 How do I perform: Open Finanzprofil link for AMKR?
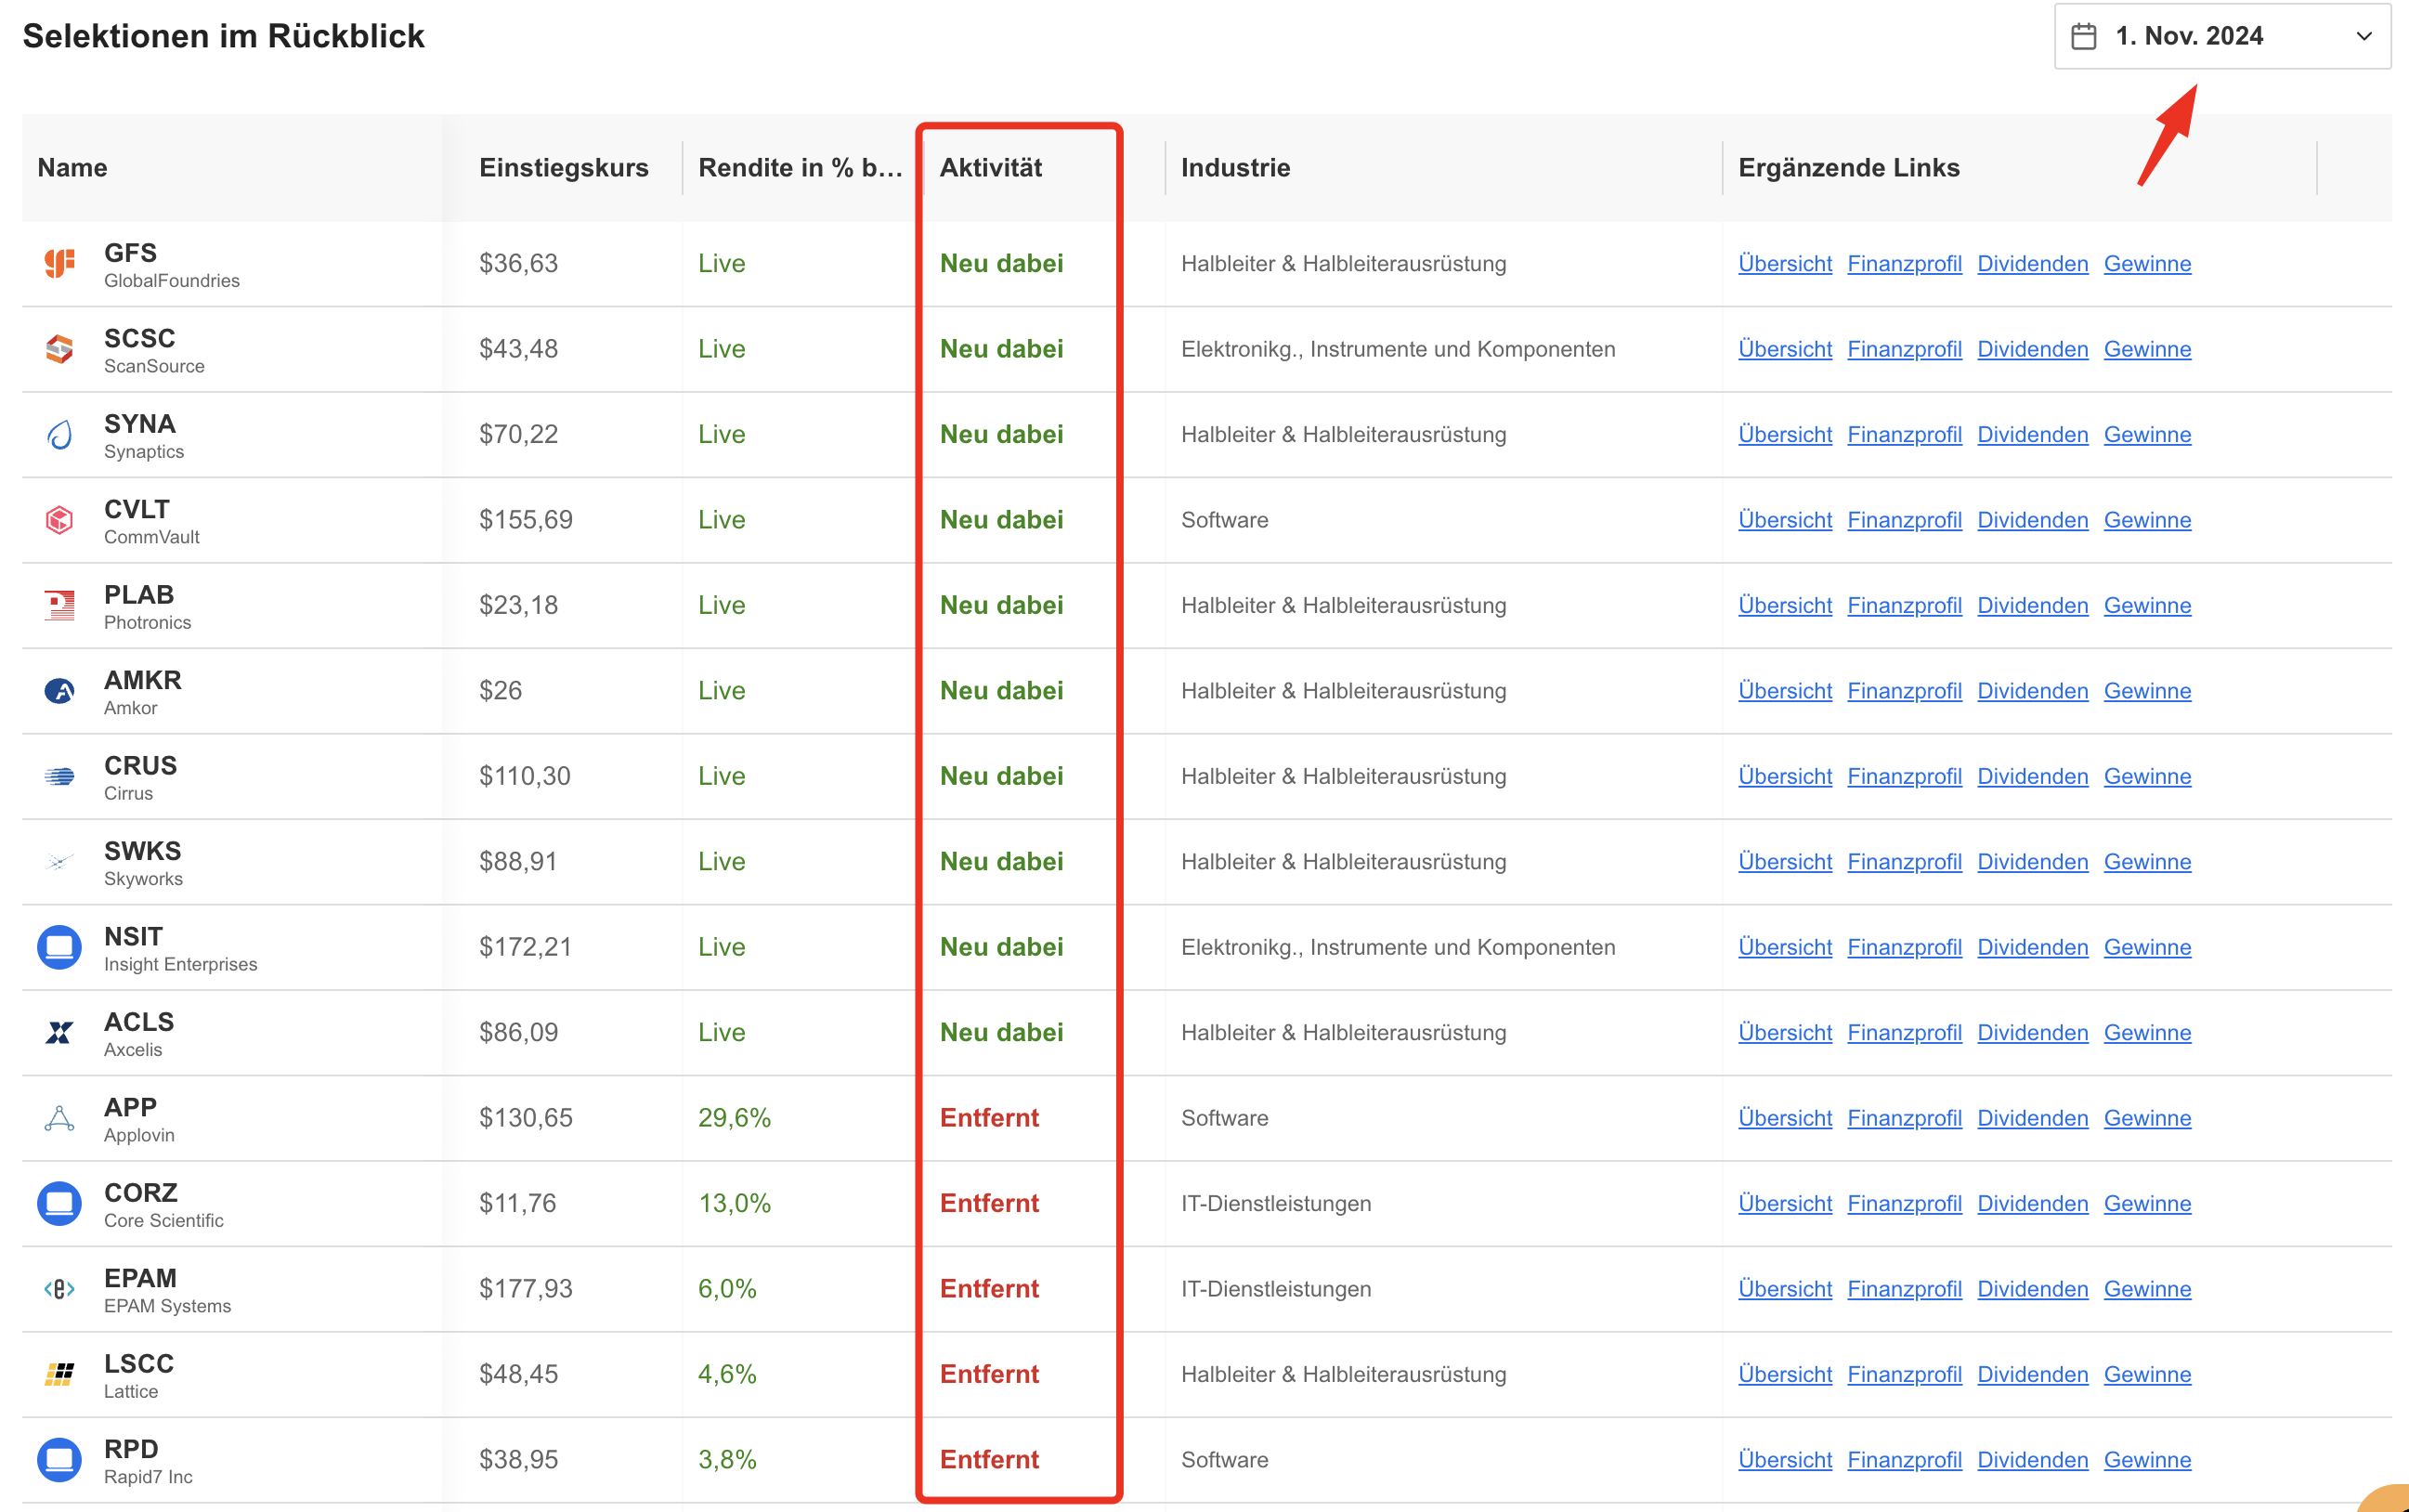pos(1904,691)
